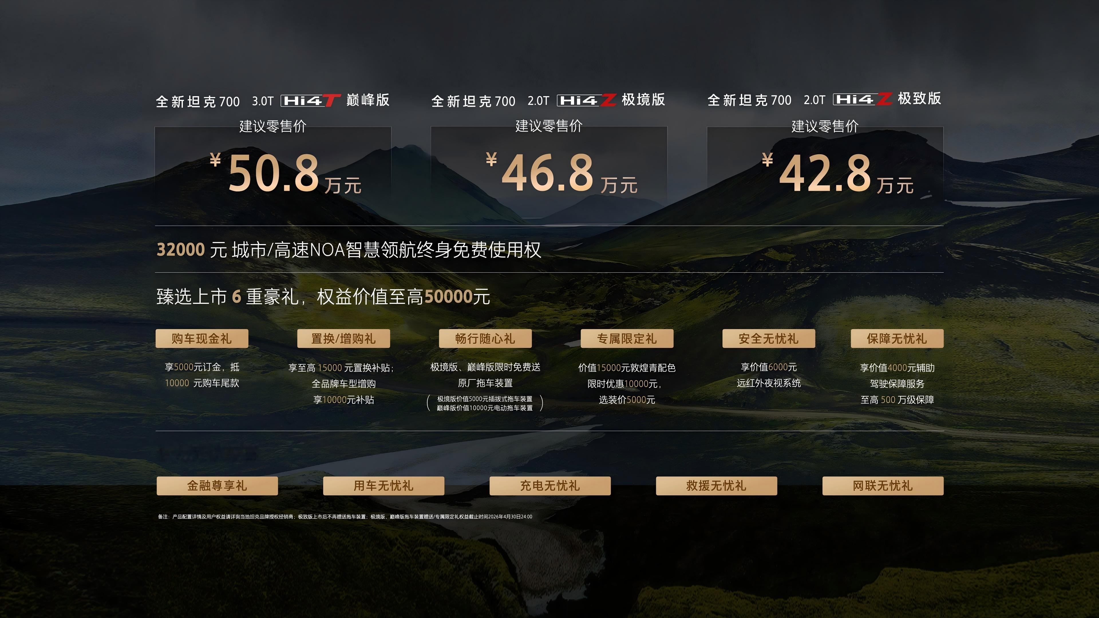1099x618 pixels.
Task: Click the 置换/增购礼 gold label
Action: tap(343, 339)
